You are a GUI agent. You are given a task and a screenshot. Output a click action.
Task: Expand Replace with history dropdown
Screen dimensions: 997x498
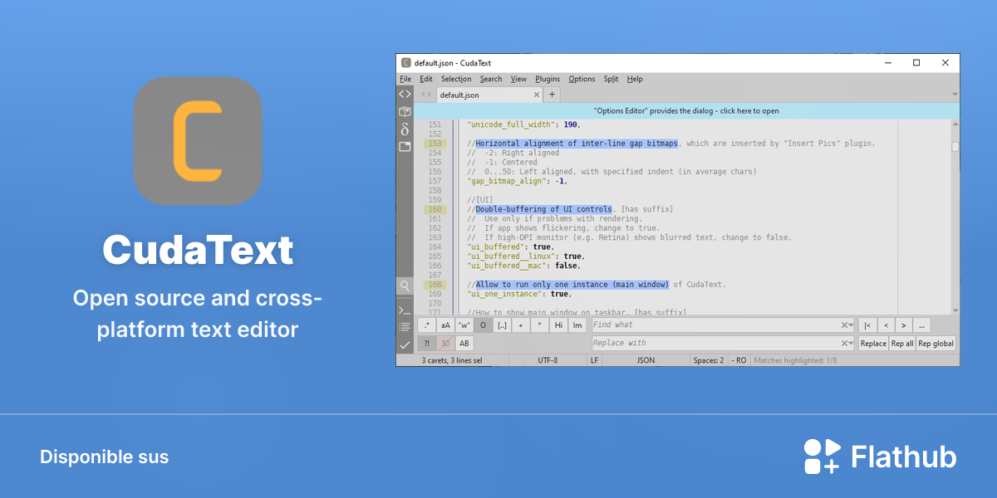(851, 343)
